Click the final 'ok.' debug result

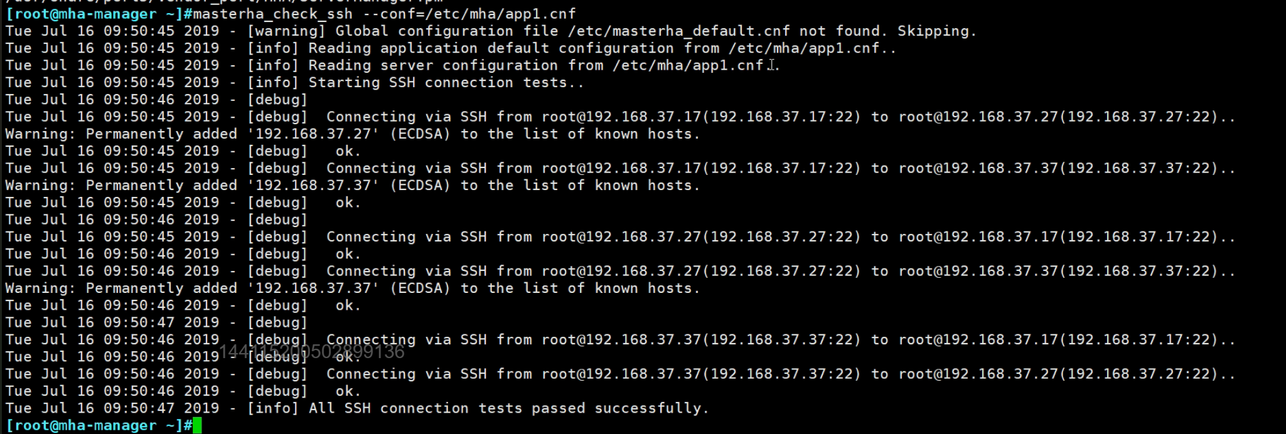click(x=348, y=391)
